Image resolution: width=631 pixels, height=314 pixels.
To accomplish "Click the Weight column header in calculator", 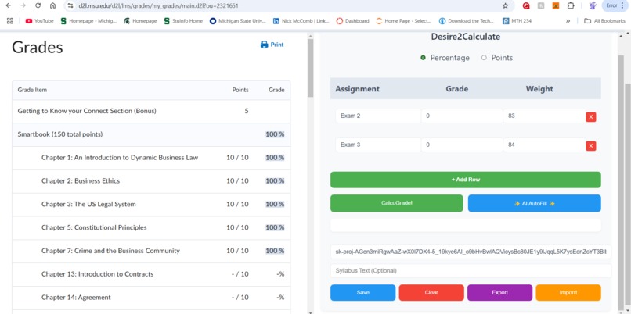I will [x=539, y=89].
